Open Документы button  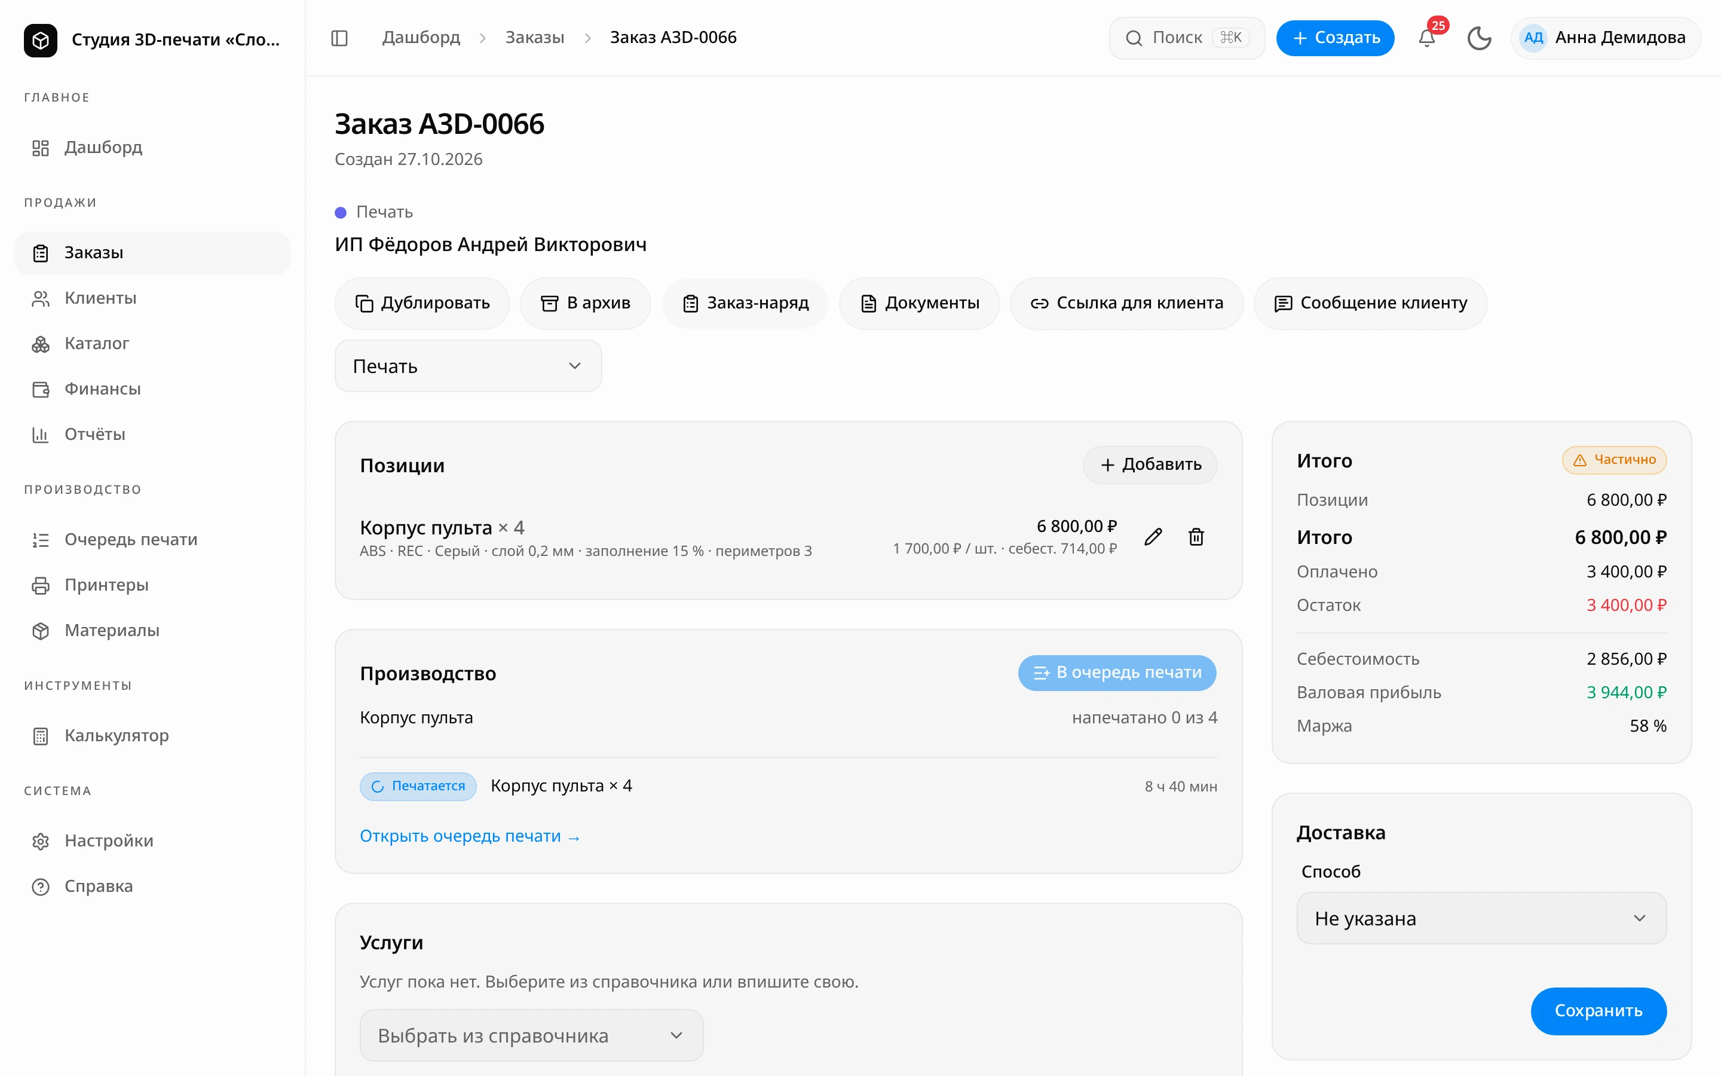[x=920, y=303]
